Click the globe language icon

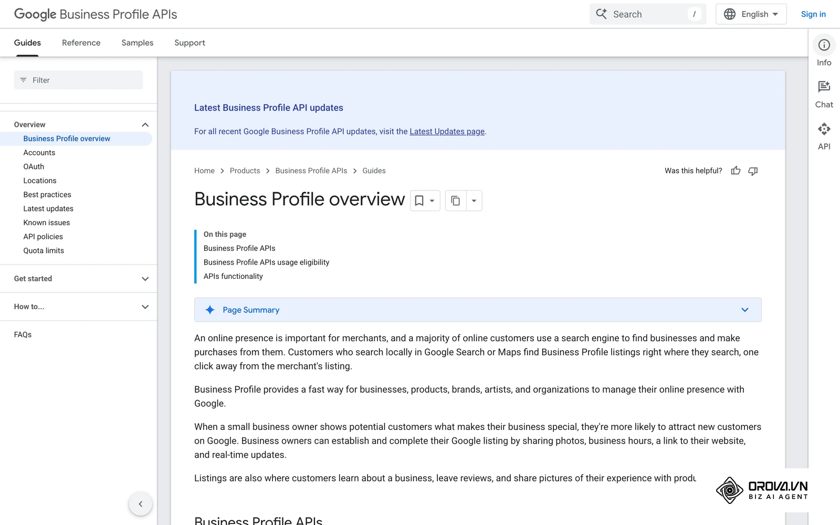click(x=730, y=14)
